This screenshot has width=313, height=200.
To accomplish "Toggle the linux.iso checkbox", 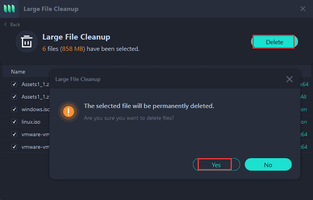I will [14, 121].
